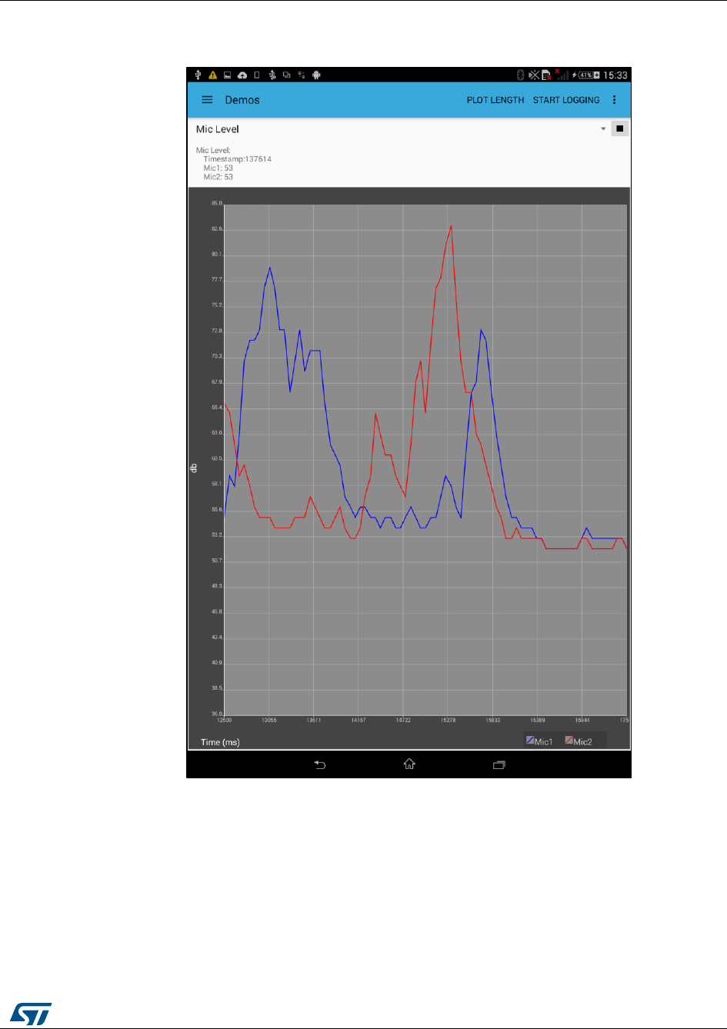Tap the Mic1 blue legend swatch
This screenshot has width=727, height=1029.
click(530, 741)
